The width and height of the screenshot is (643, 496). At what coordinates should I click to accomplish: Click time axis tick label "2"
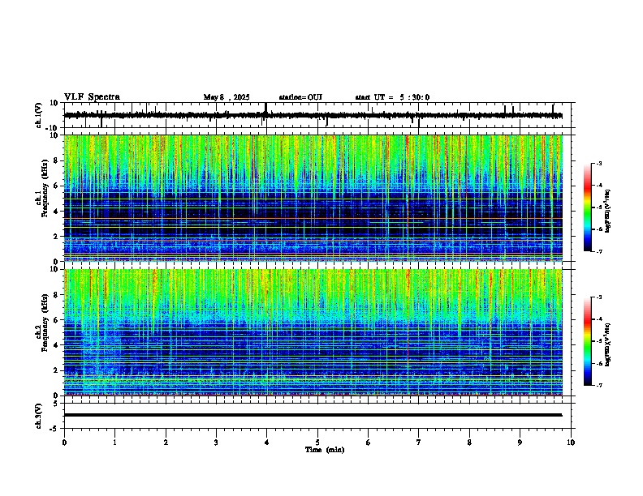166,443
